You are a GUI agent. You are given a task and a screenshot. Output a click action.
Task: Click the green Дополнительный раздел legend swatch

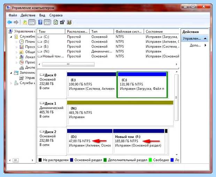tap(105, 160)
